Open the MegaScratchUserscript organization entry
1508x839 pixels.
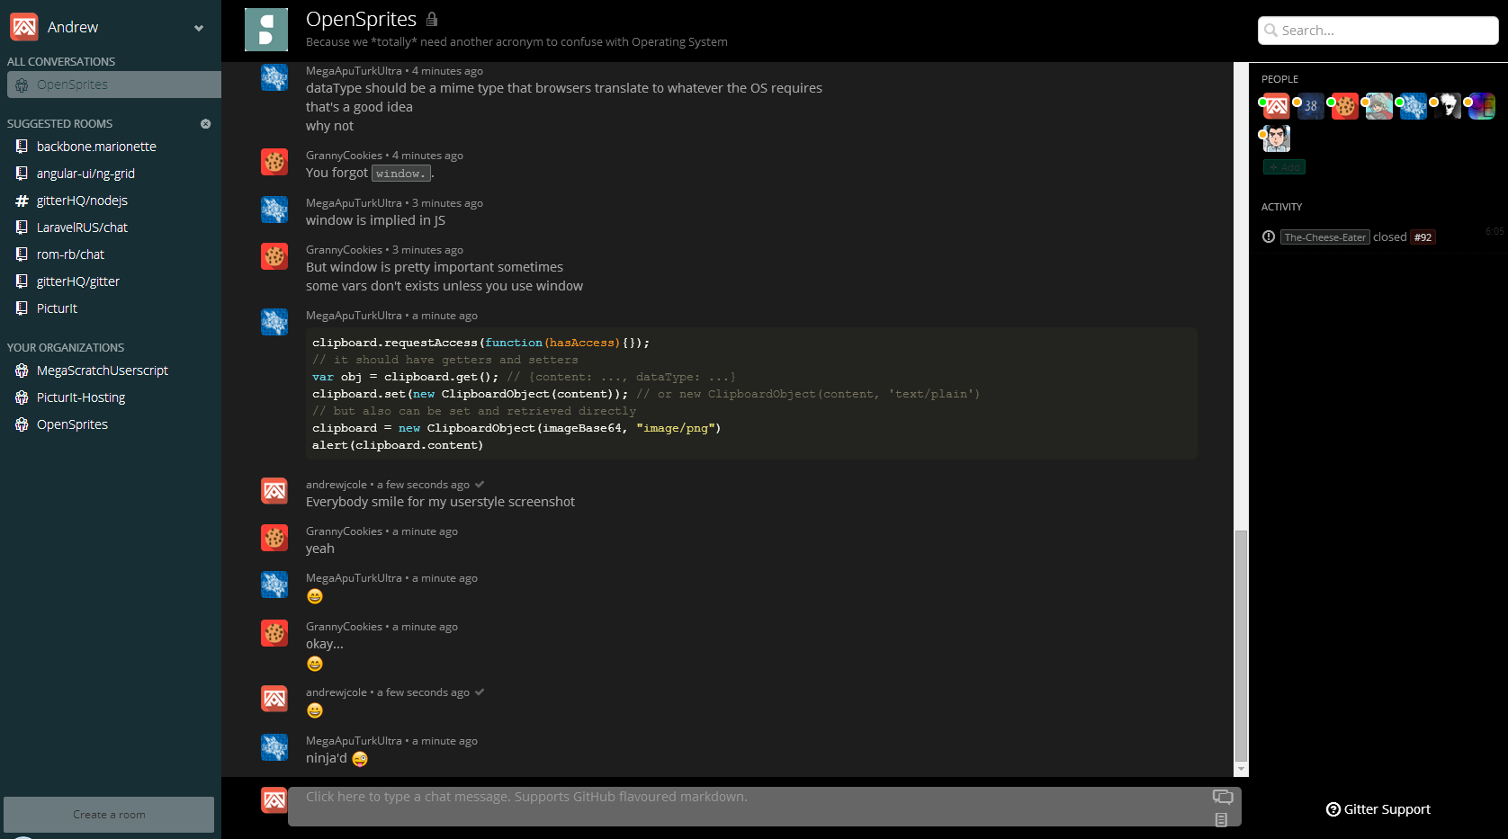click(x=102, y=370)
